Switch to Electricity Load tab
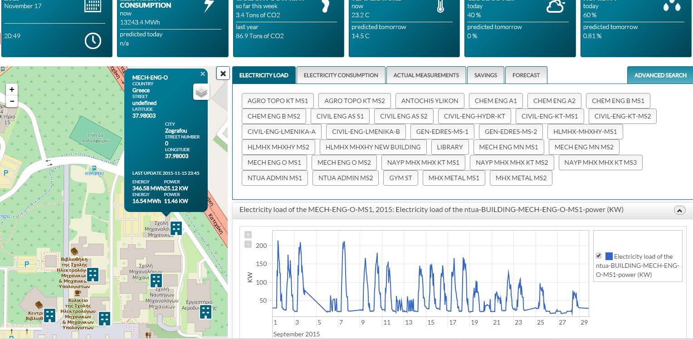Viewport: 693px width, 340px height. pyautogui.click(x=264, y=75)
